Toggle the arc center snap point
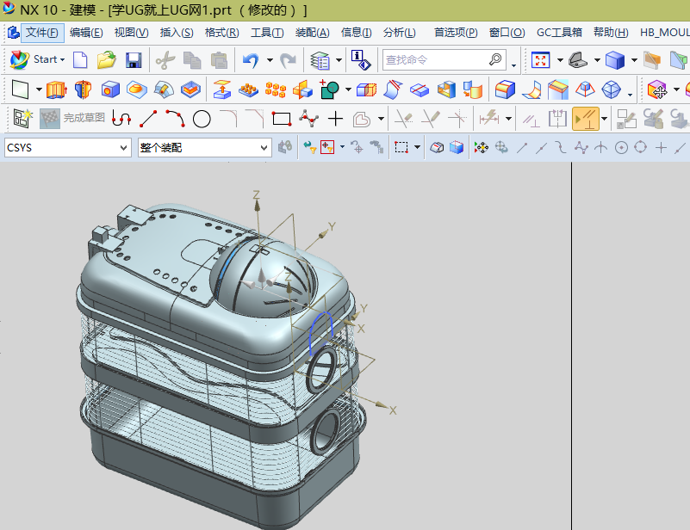Image resolution: width=690 pixels, height=530 pixels. pyautogui.click(x=620, y=148)
